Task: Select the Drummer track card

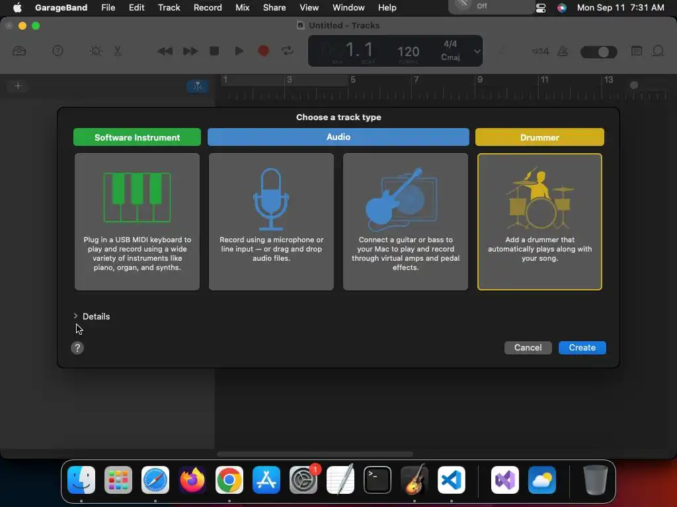Action: (x=539, y=222)
